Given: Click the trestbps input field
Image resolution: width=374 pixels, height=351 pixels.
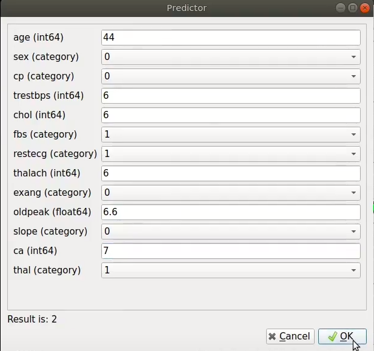Looking at the screenshot, I should tap(231, 96).
